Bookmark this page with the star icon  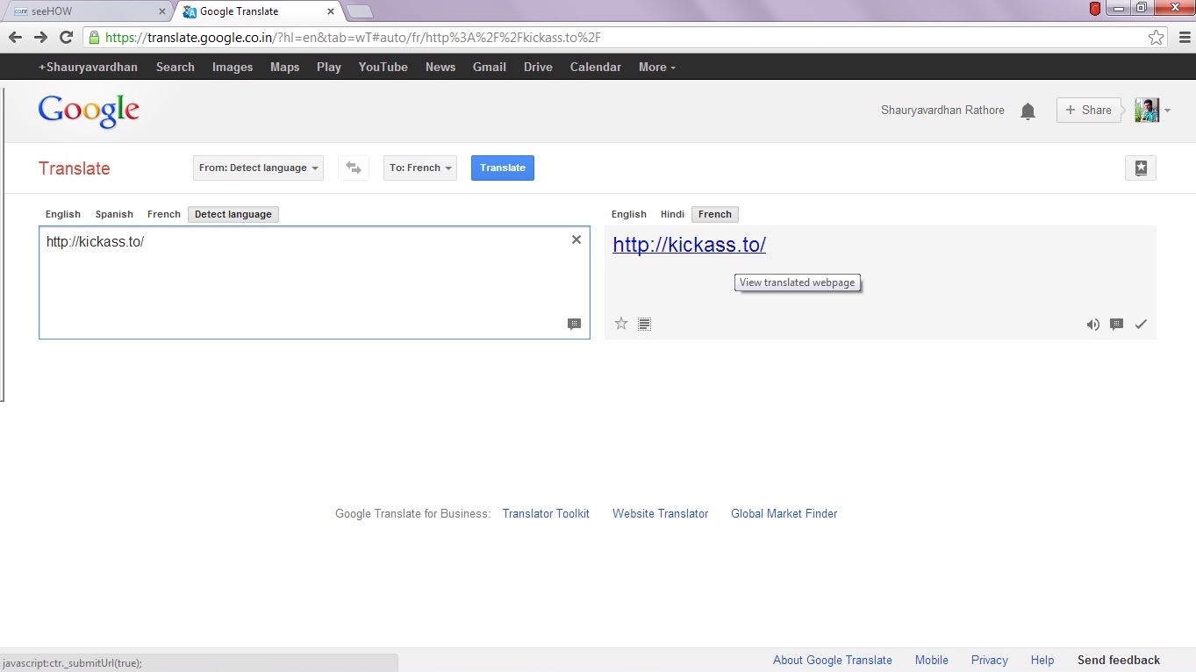point(1157,38)
